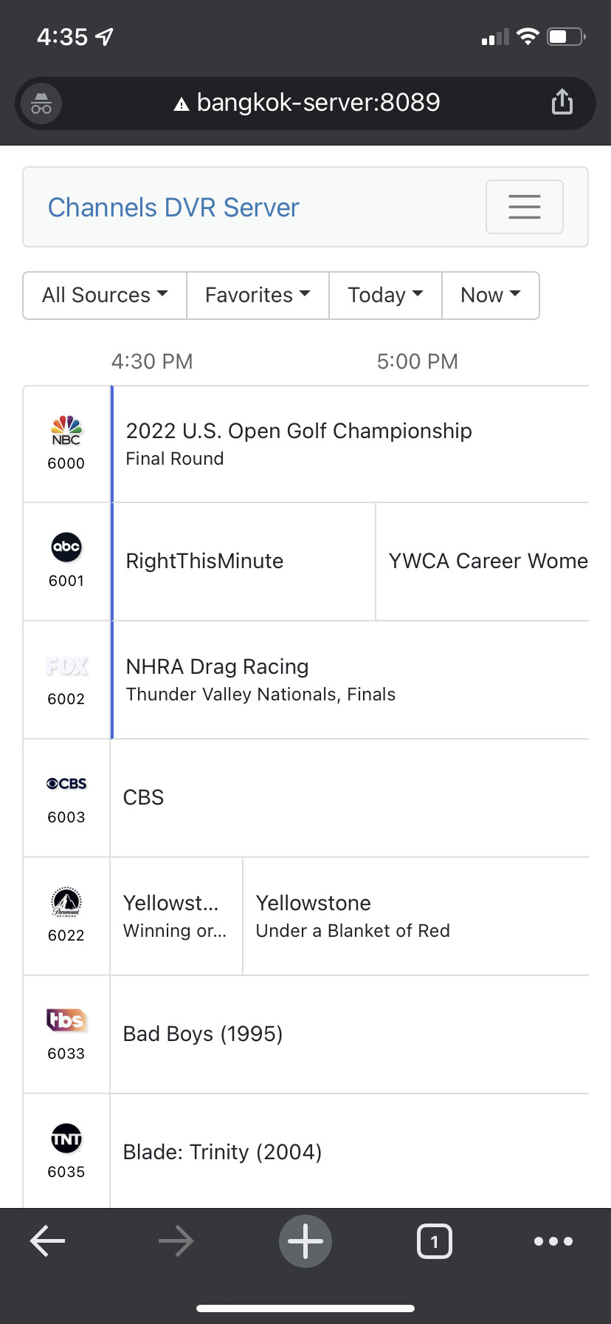Tap the TNT channel 6035 logo
This screenshot has width=611, height=1324.
[66, 1139]
